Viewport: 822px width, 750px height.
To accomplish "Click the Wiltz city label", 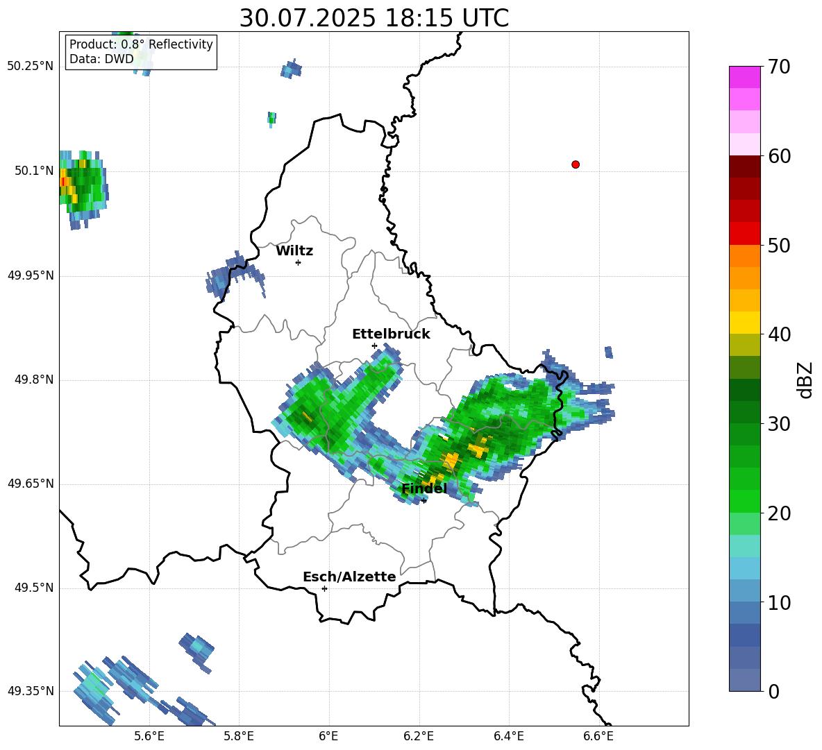I will [x=294, y=251].
